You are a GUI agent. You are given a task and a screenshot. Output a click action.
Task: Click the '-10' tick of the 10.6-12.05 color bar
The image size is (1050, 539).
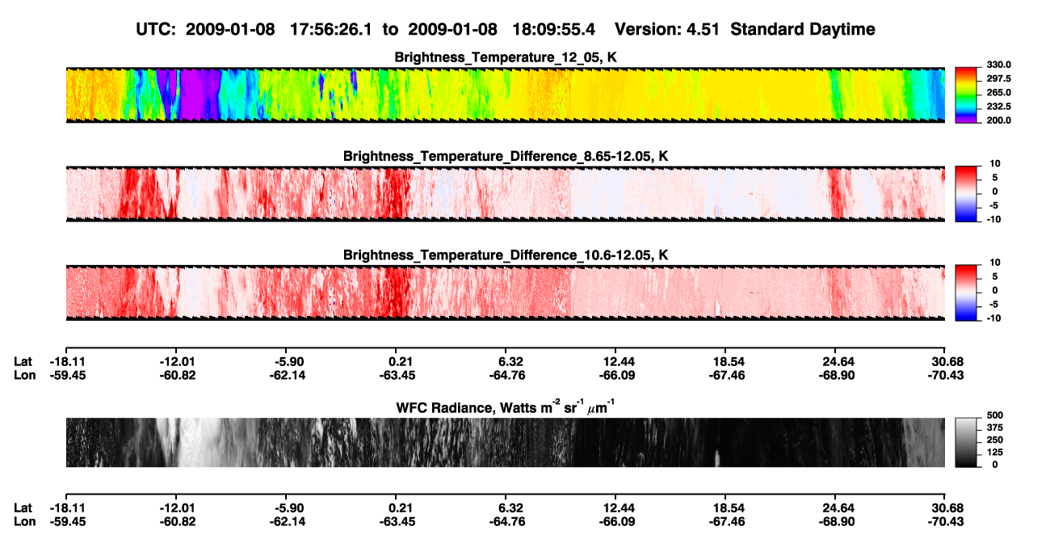pyautogui.click(x=993, y=318)
